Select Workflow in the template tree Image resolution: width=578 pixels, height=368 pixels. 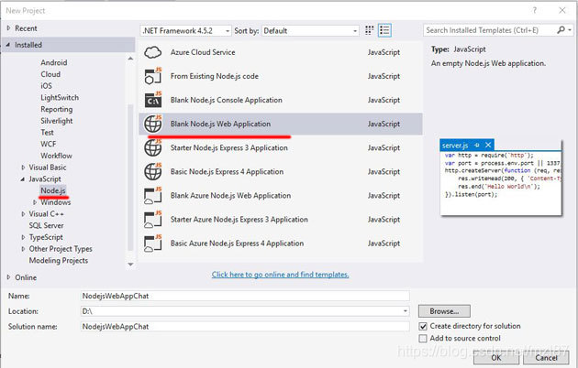(x=56, y=156)
